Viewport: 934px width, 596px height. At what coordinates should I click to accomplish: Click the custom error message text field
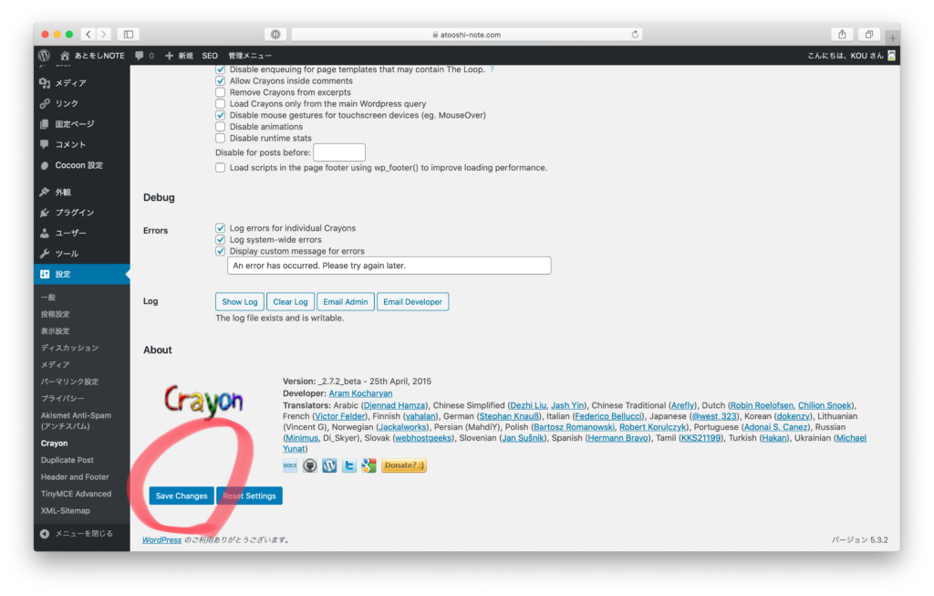389,266
